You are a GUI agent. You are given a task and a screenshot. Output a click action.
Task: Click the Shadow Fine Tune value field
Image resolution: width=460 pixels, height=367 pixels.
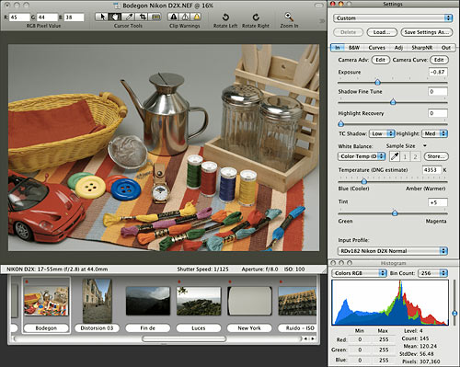(x=438, y=91)
